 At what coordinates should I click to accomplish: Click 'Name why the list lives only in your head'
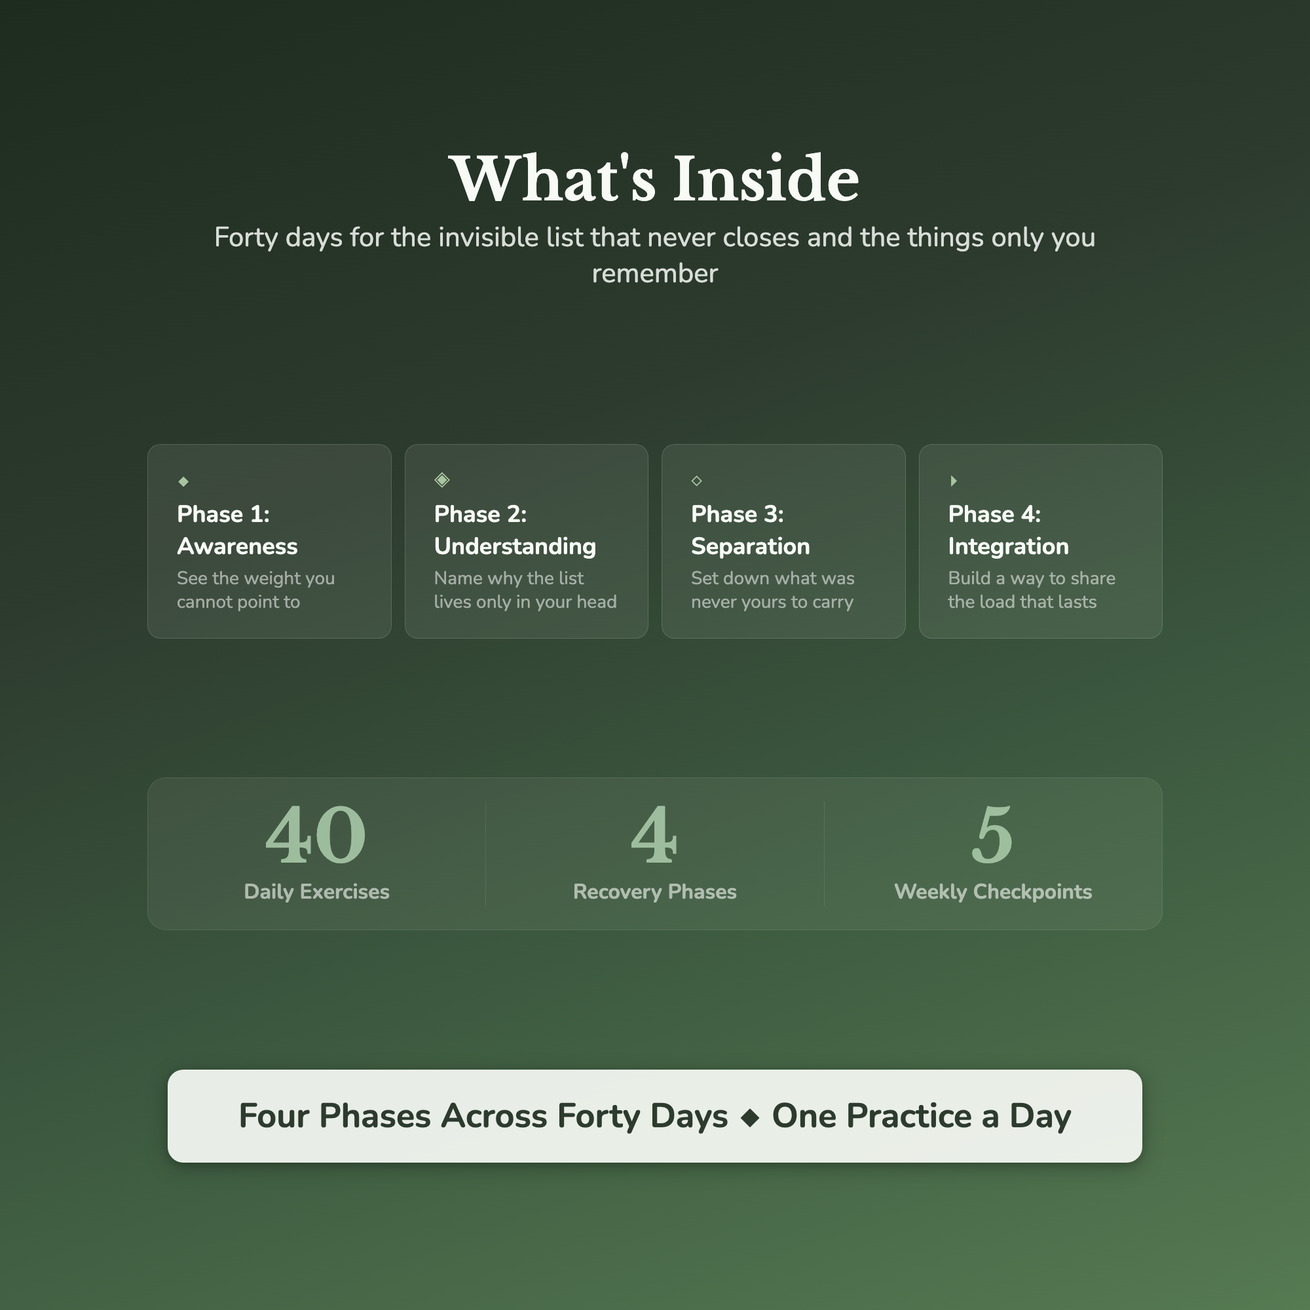tap(525, 590)
